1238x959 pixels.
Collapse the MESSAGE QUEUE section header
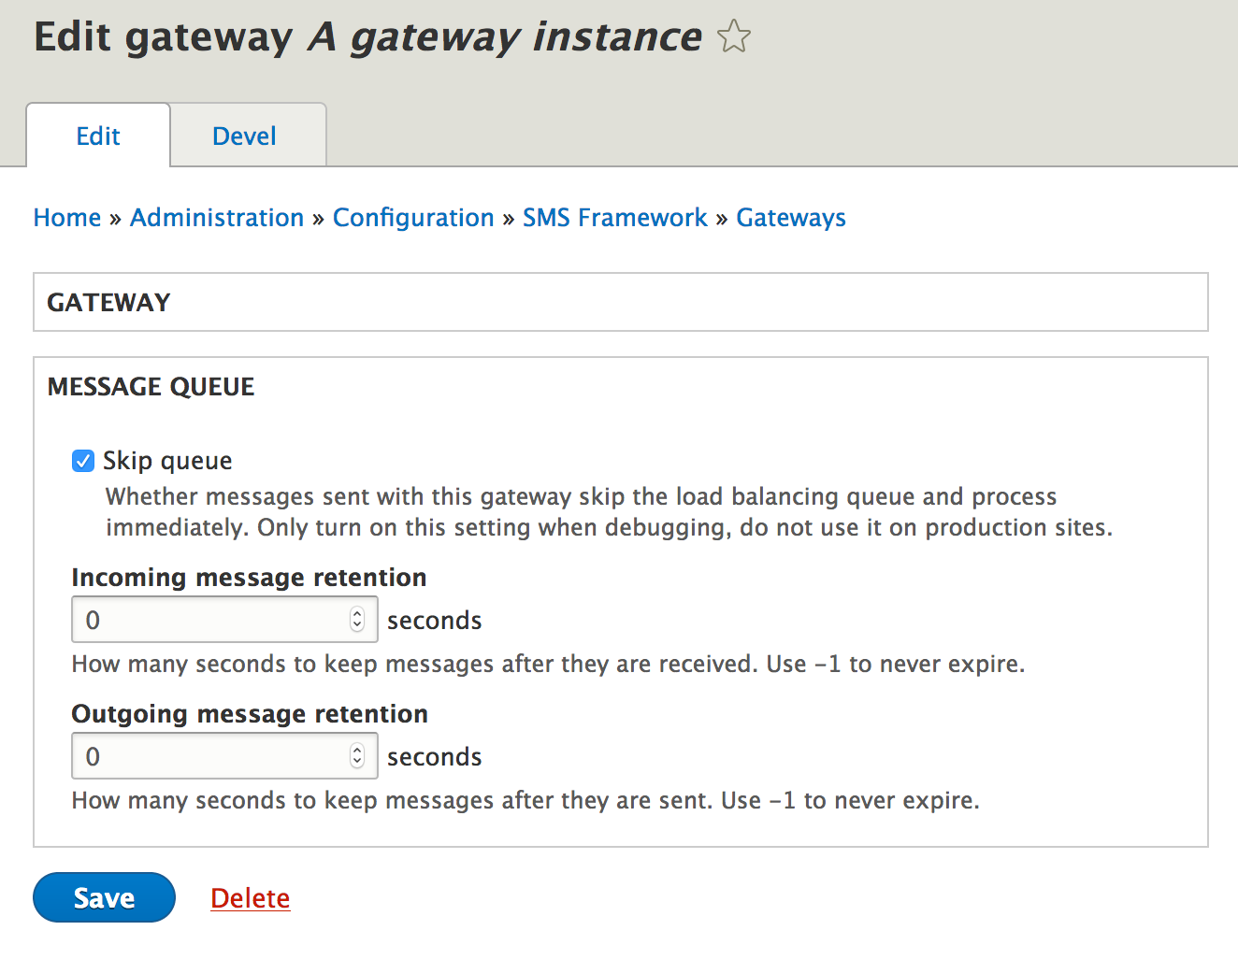tap(151, 387)
